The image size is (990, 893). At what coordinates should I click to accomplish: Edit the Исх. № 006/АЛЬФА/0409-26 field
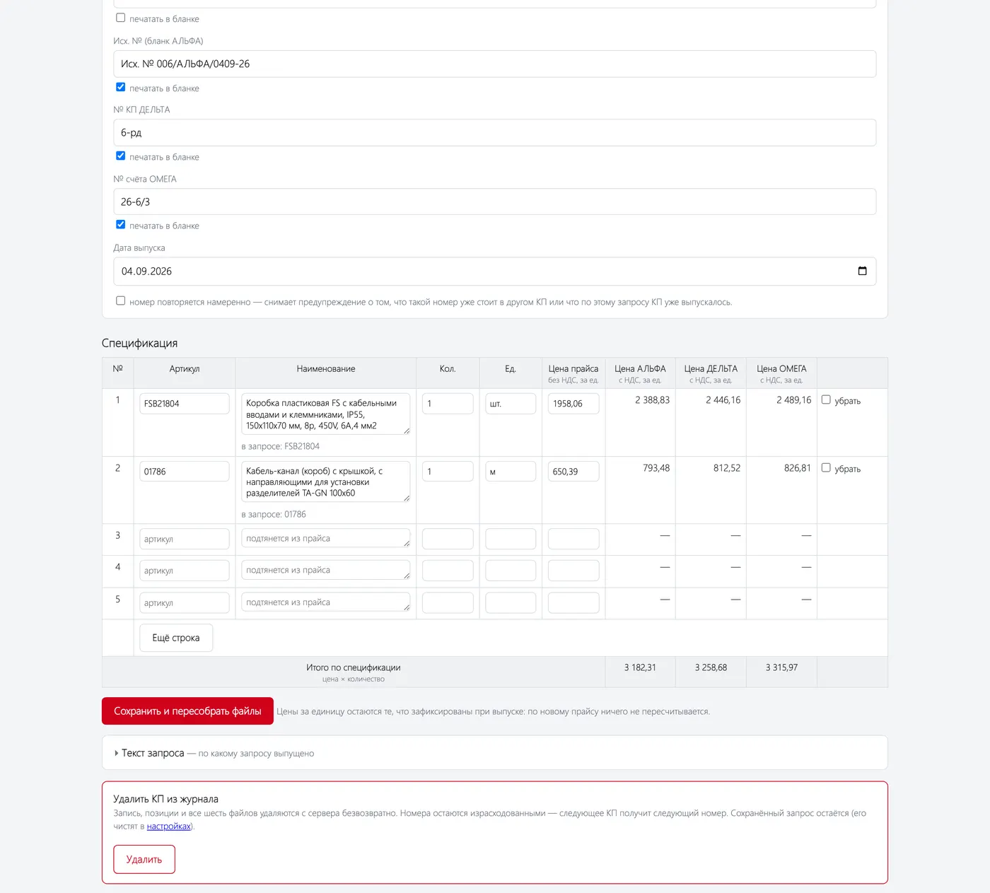pos(495,64)
